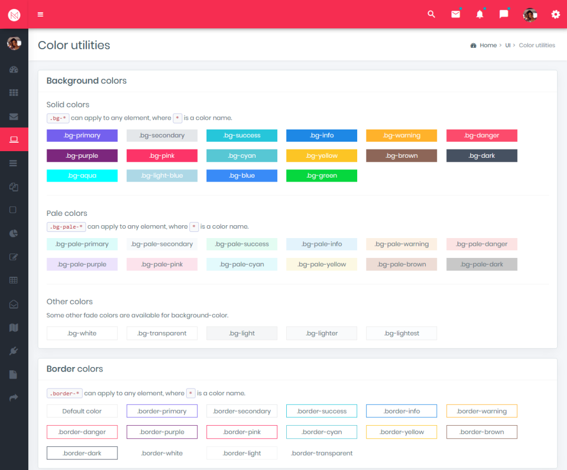Viewport: 567px width, 470px height.
Task: Open the tables icon in sidebar
Action: click(14, 280)
